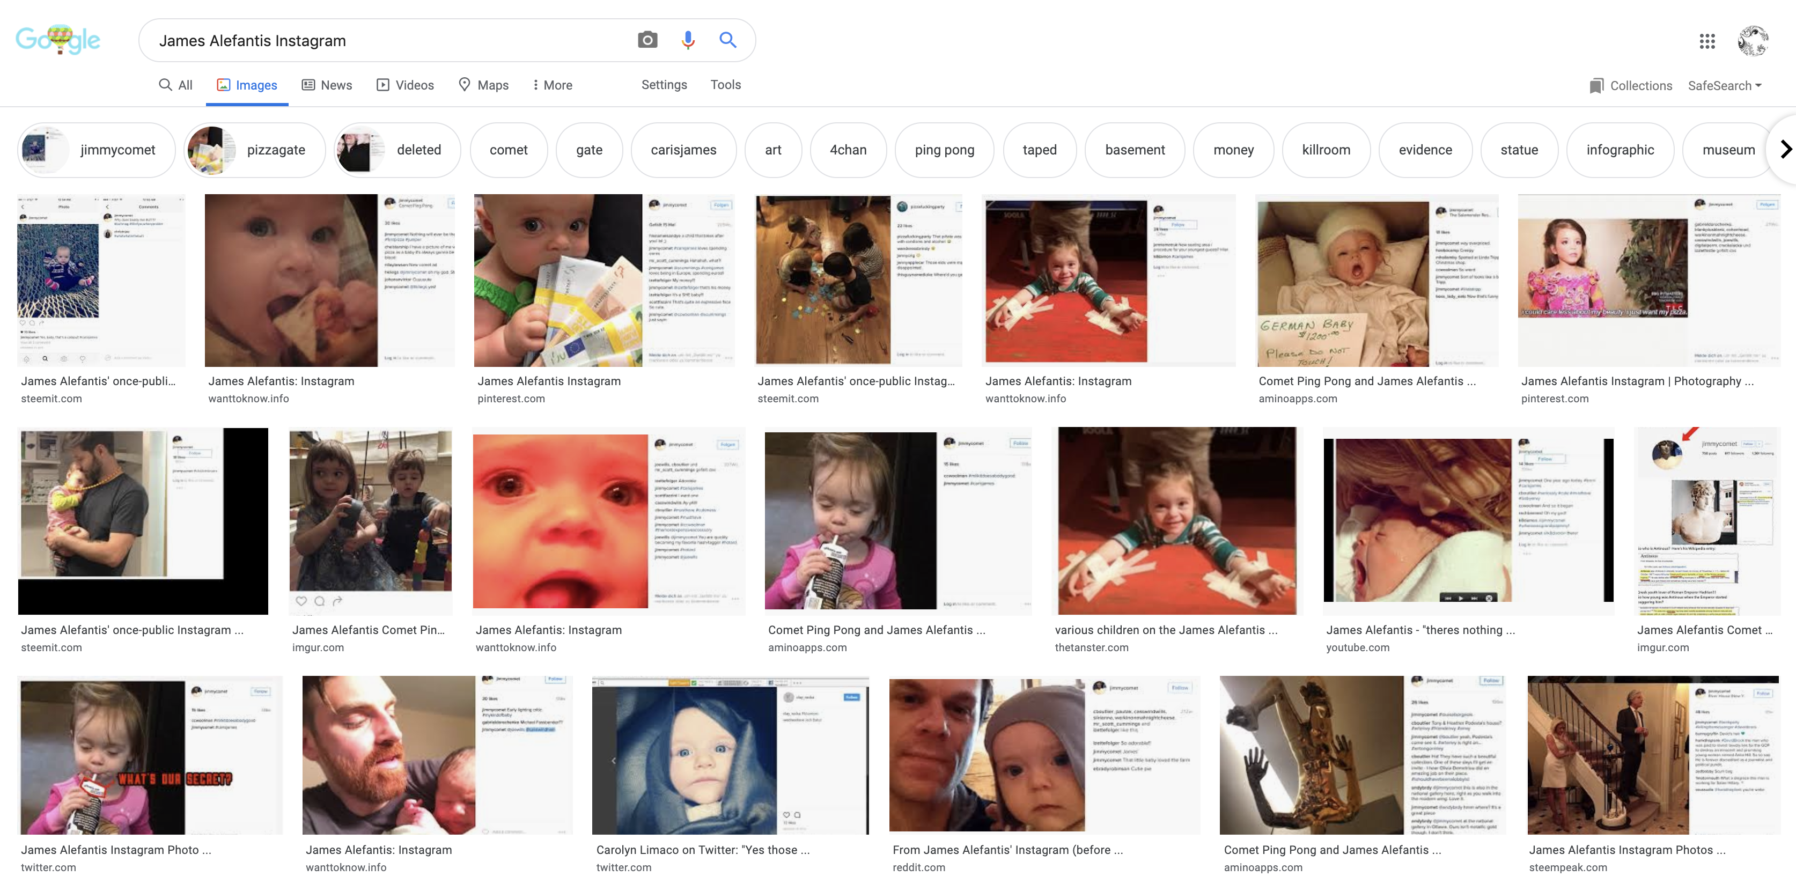Select the 'infographic' suggestion chip

coord(1620,150)
